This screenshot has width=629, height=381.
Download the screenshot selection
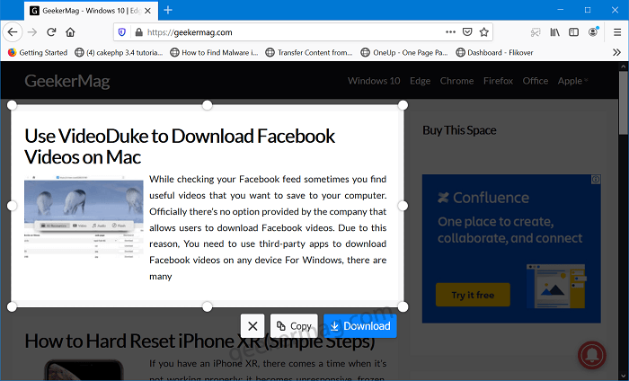(x=360, y=326)
